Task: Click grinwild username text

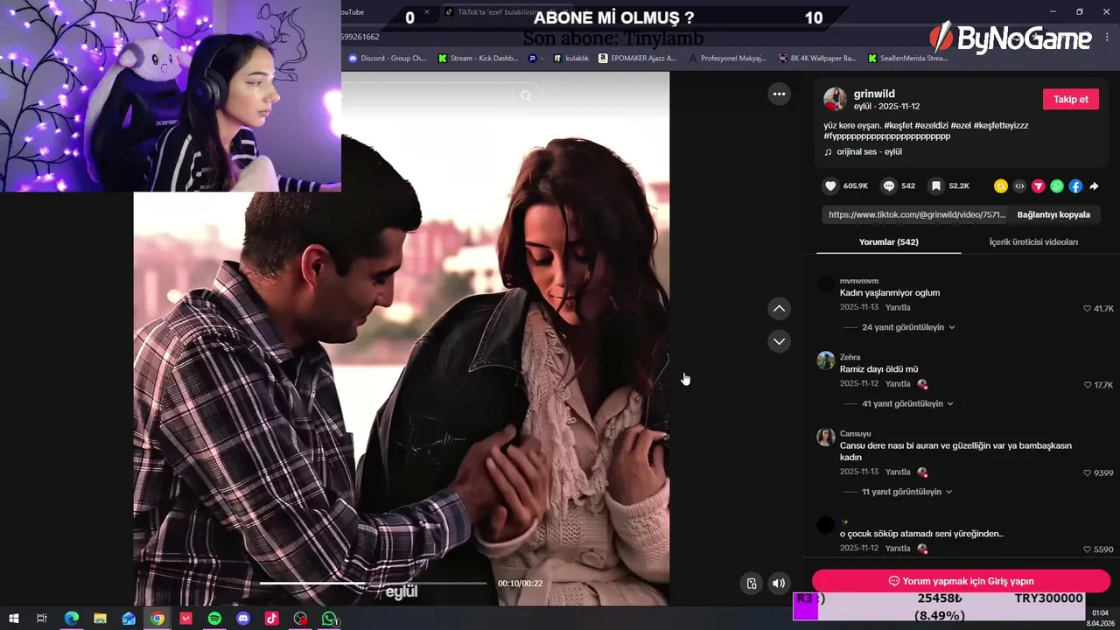Action: pyautogui.click(x=874, y=94)
